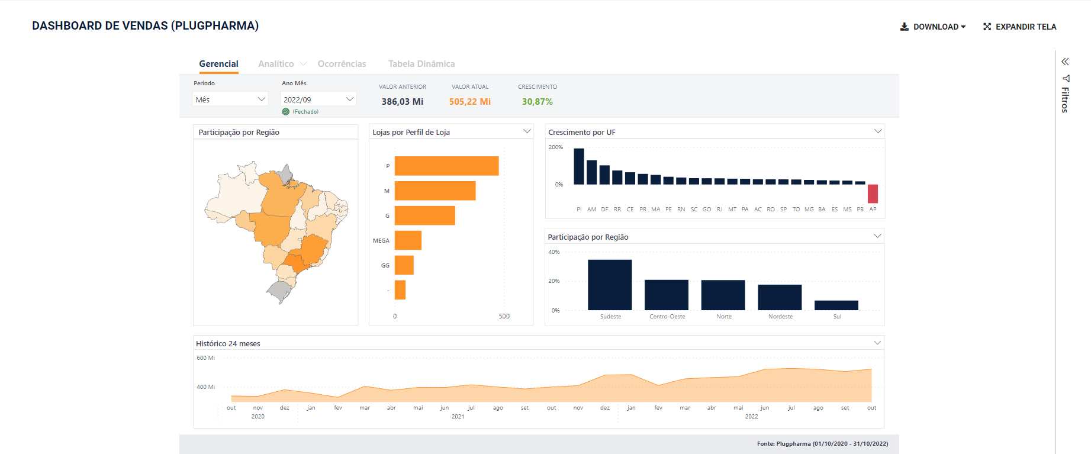Click the Expandir Tela fullscreen icon

pos(987,27)
